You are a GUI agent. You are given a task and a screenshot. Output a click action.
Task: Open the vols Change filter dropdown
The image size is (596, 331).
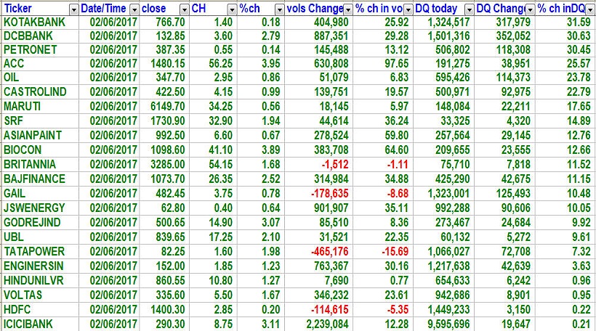click(348, 9)
